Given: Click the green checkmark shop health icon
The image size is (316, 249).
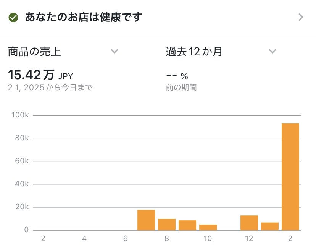Looking at the screenshot, I should (x=14, y=17).
